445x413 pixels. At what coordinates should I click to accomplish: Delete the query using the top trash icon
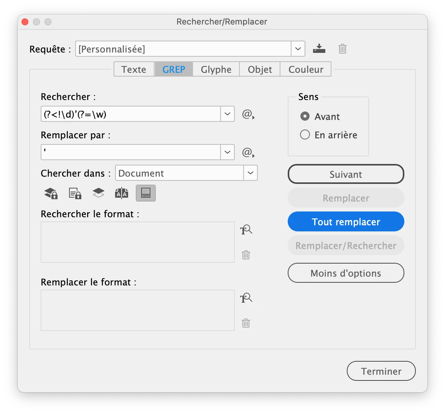coord(342,49)
